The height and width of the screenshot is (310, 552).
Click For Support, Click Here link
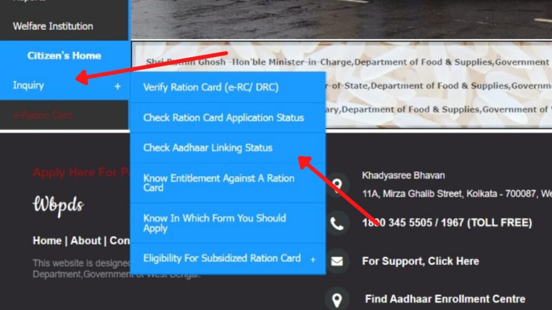point(420,261)
